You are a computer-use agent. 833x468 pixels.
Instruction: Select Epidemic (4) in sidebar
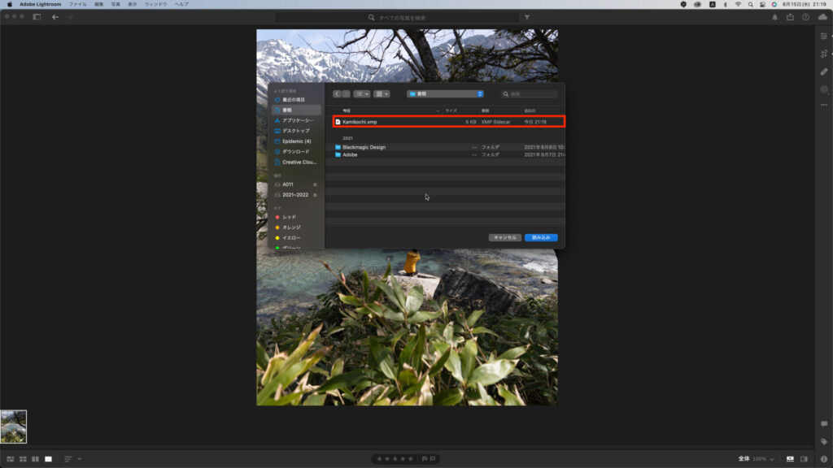click(x=296, y=141)
